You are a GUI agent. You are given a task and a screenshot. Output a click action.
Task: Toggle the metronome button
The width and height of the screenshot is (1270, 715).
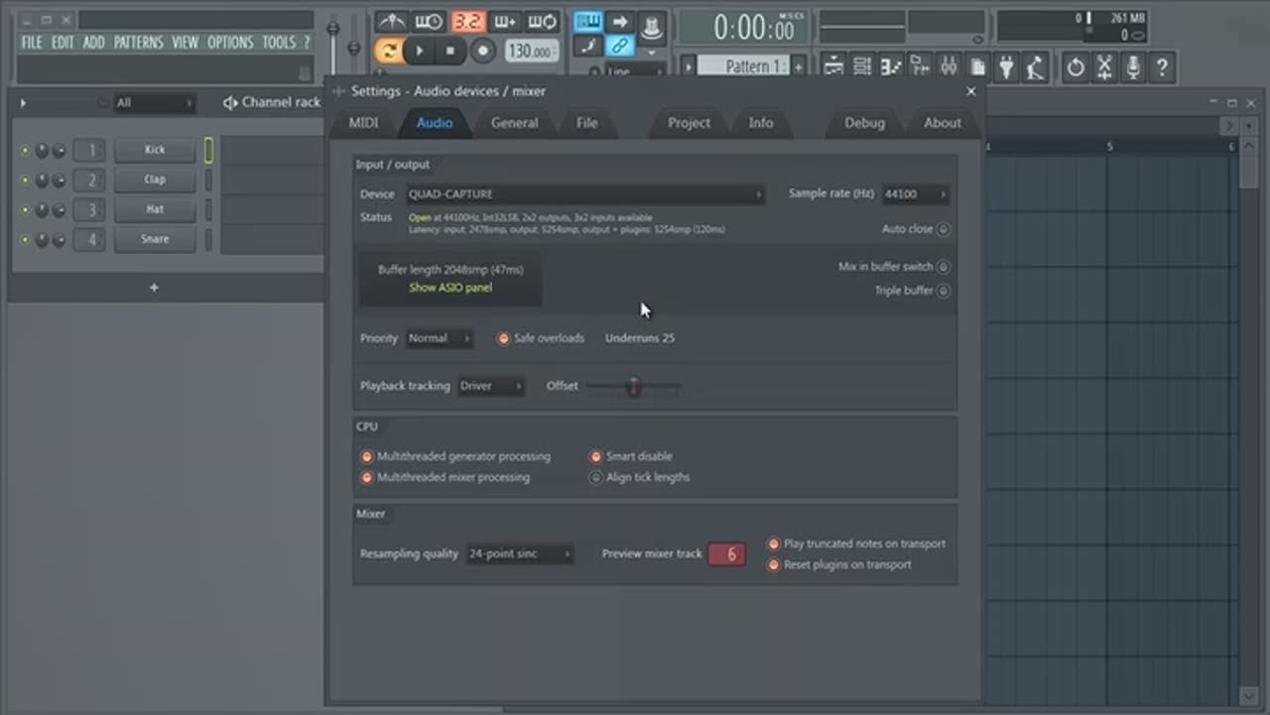[393, 22]
